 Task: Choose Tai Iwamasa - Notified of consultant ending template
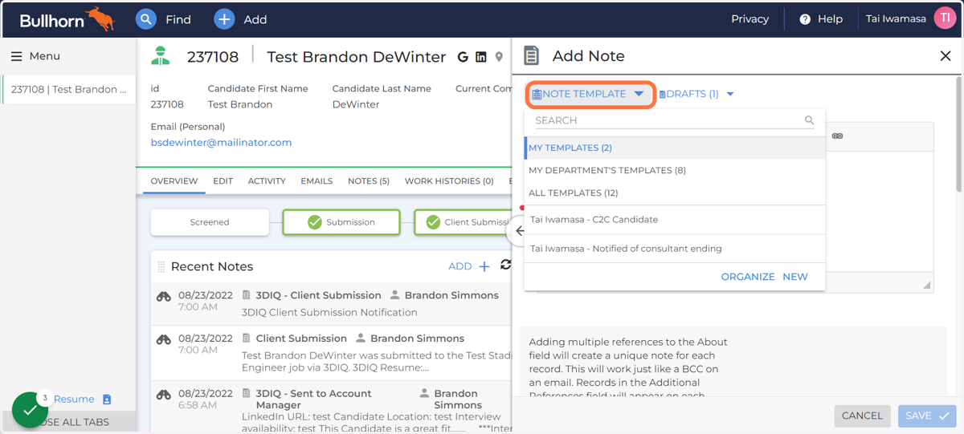(674, 249)
